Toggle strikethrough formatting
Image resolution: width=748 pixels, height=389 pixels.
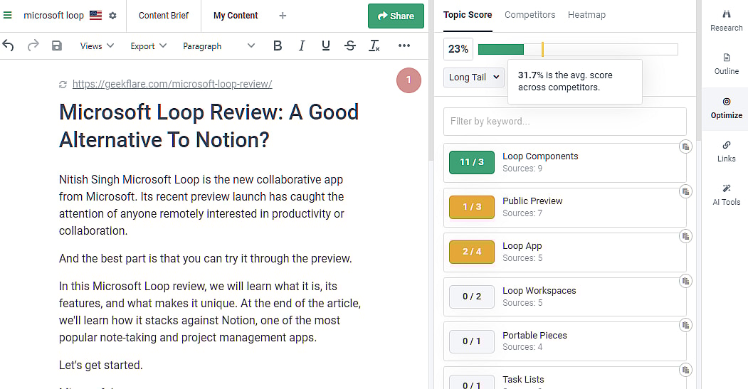(x=350, y=46)
